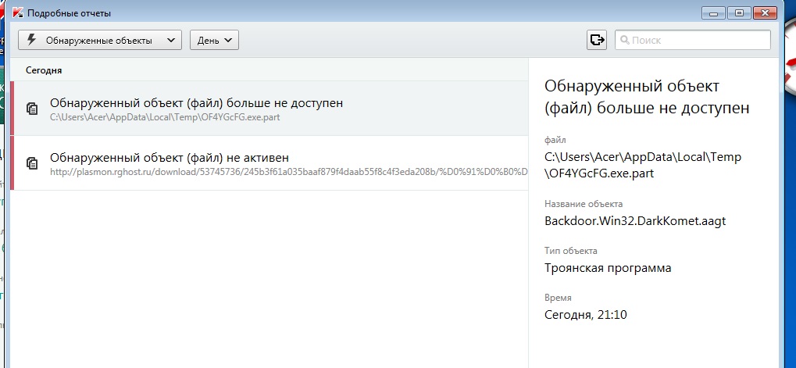Click file icon beside "больше не доступен" entry
This screenshot has height=368, width=796.
point(32,109)
